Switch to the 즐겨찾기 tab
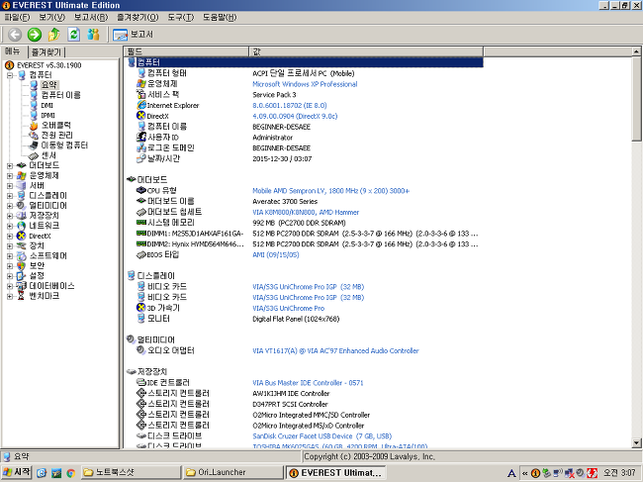Image resolution: width=643 pixels, height=482 pixels. click(46, 52)
